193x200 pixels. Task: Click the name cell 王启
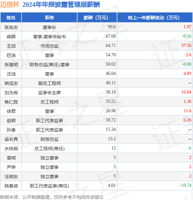coord(11,46)
